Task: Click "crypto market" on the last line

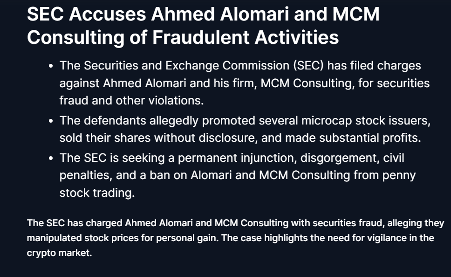Action: (x=59, y=254)
